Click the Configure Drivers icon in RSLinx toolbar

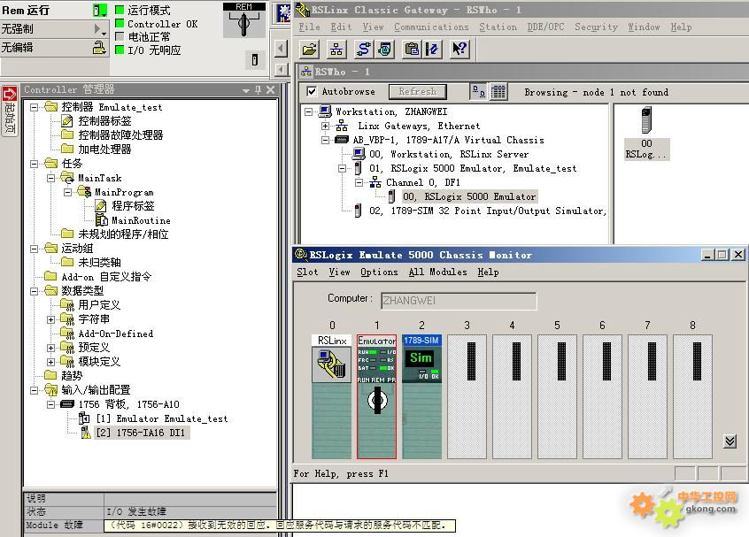pyautogui.click(x=364, y=49)
